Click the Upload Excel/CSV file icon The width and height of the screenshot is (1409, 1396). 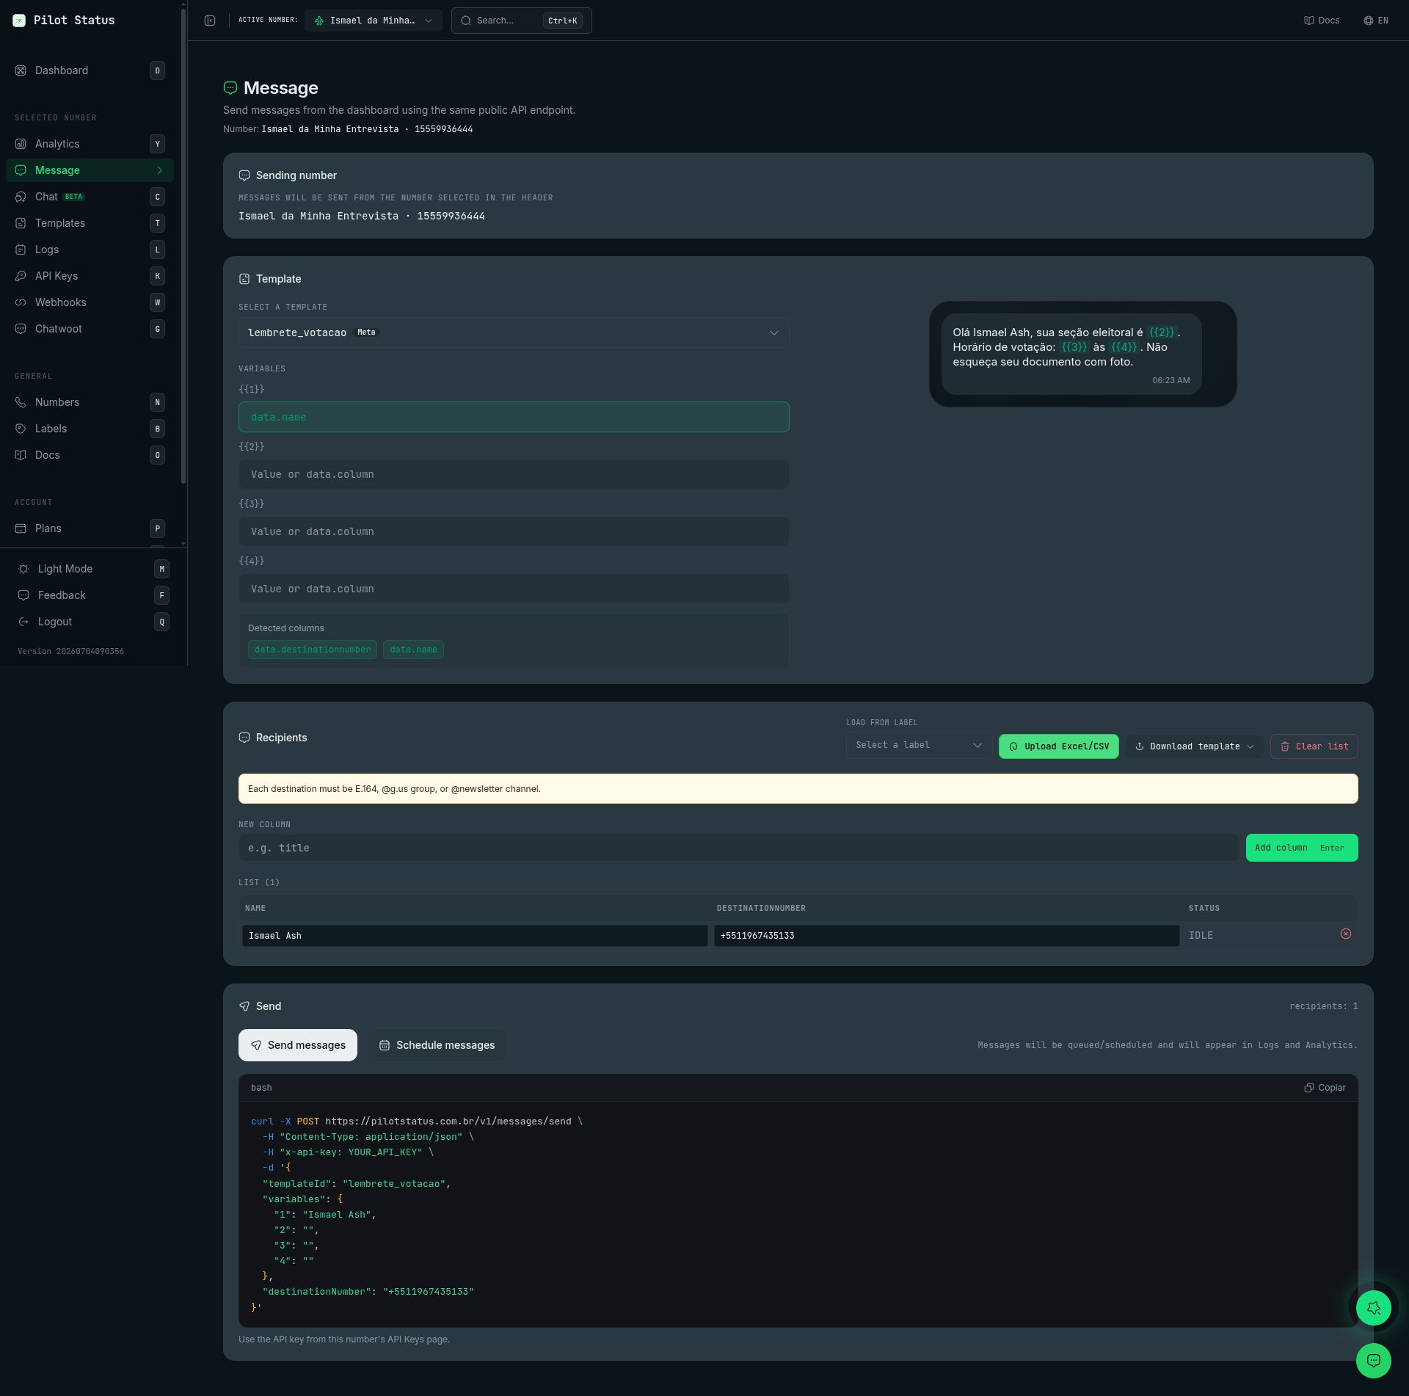(x=1013, y=746)
